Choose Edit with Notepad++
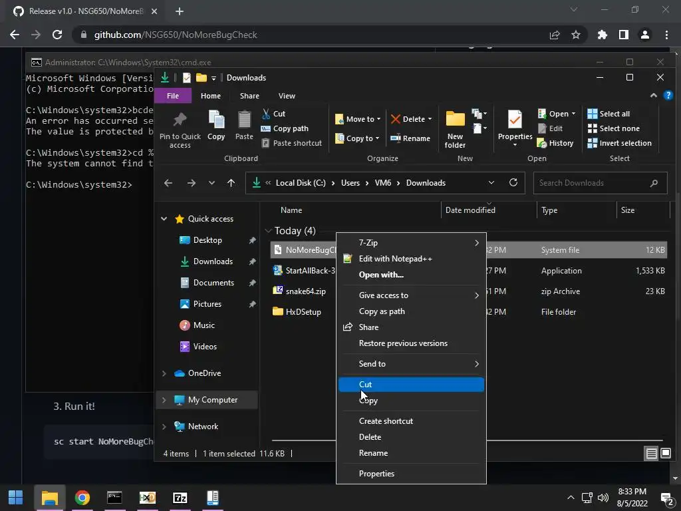This screenshot has width=681, height=511. click(x=411, y=259)
